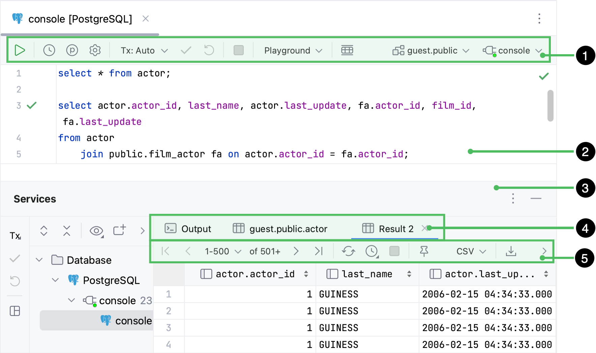The height and width of the screenshot is (353, 596).
Task: Roll back the transaction with the revert icon
Action: click(208, 50)
